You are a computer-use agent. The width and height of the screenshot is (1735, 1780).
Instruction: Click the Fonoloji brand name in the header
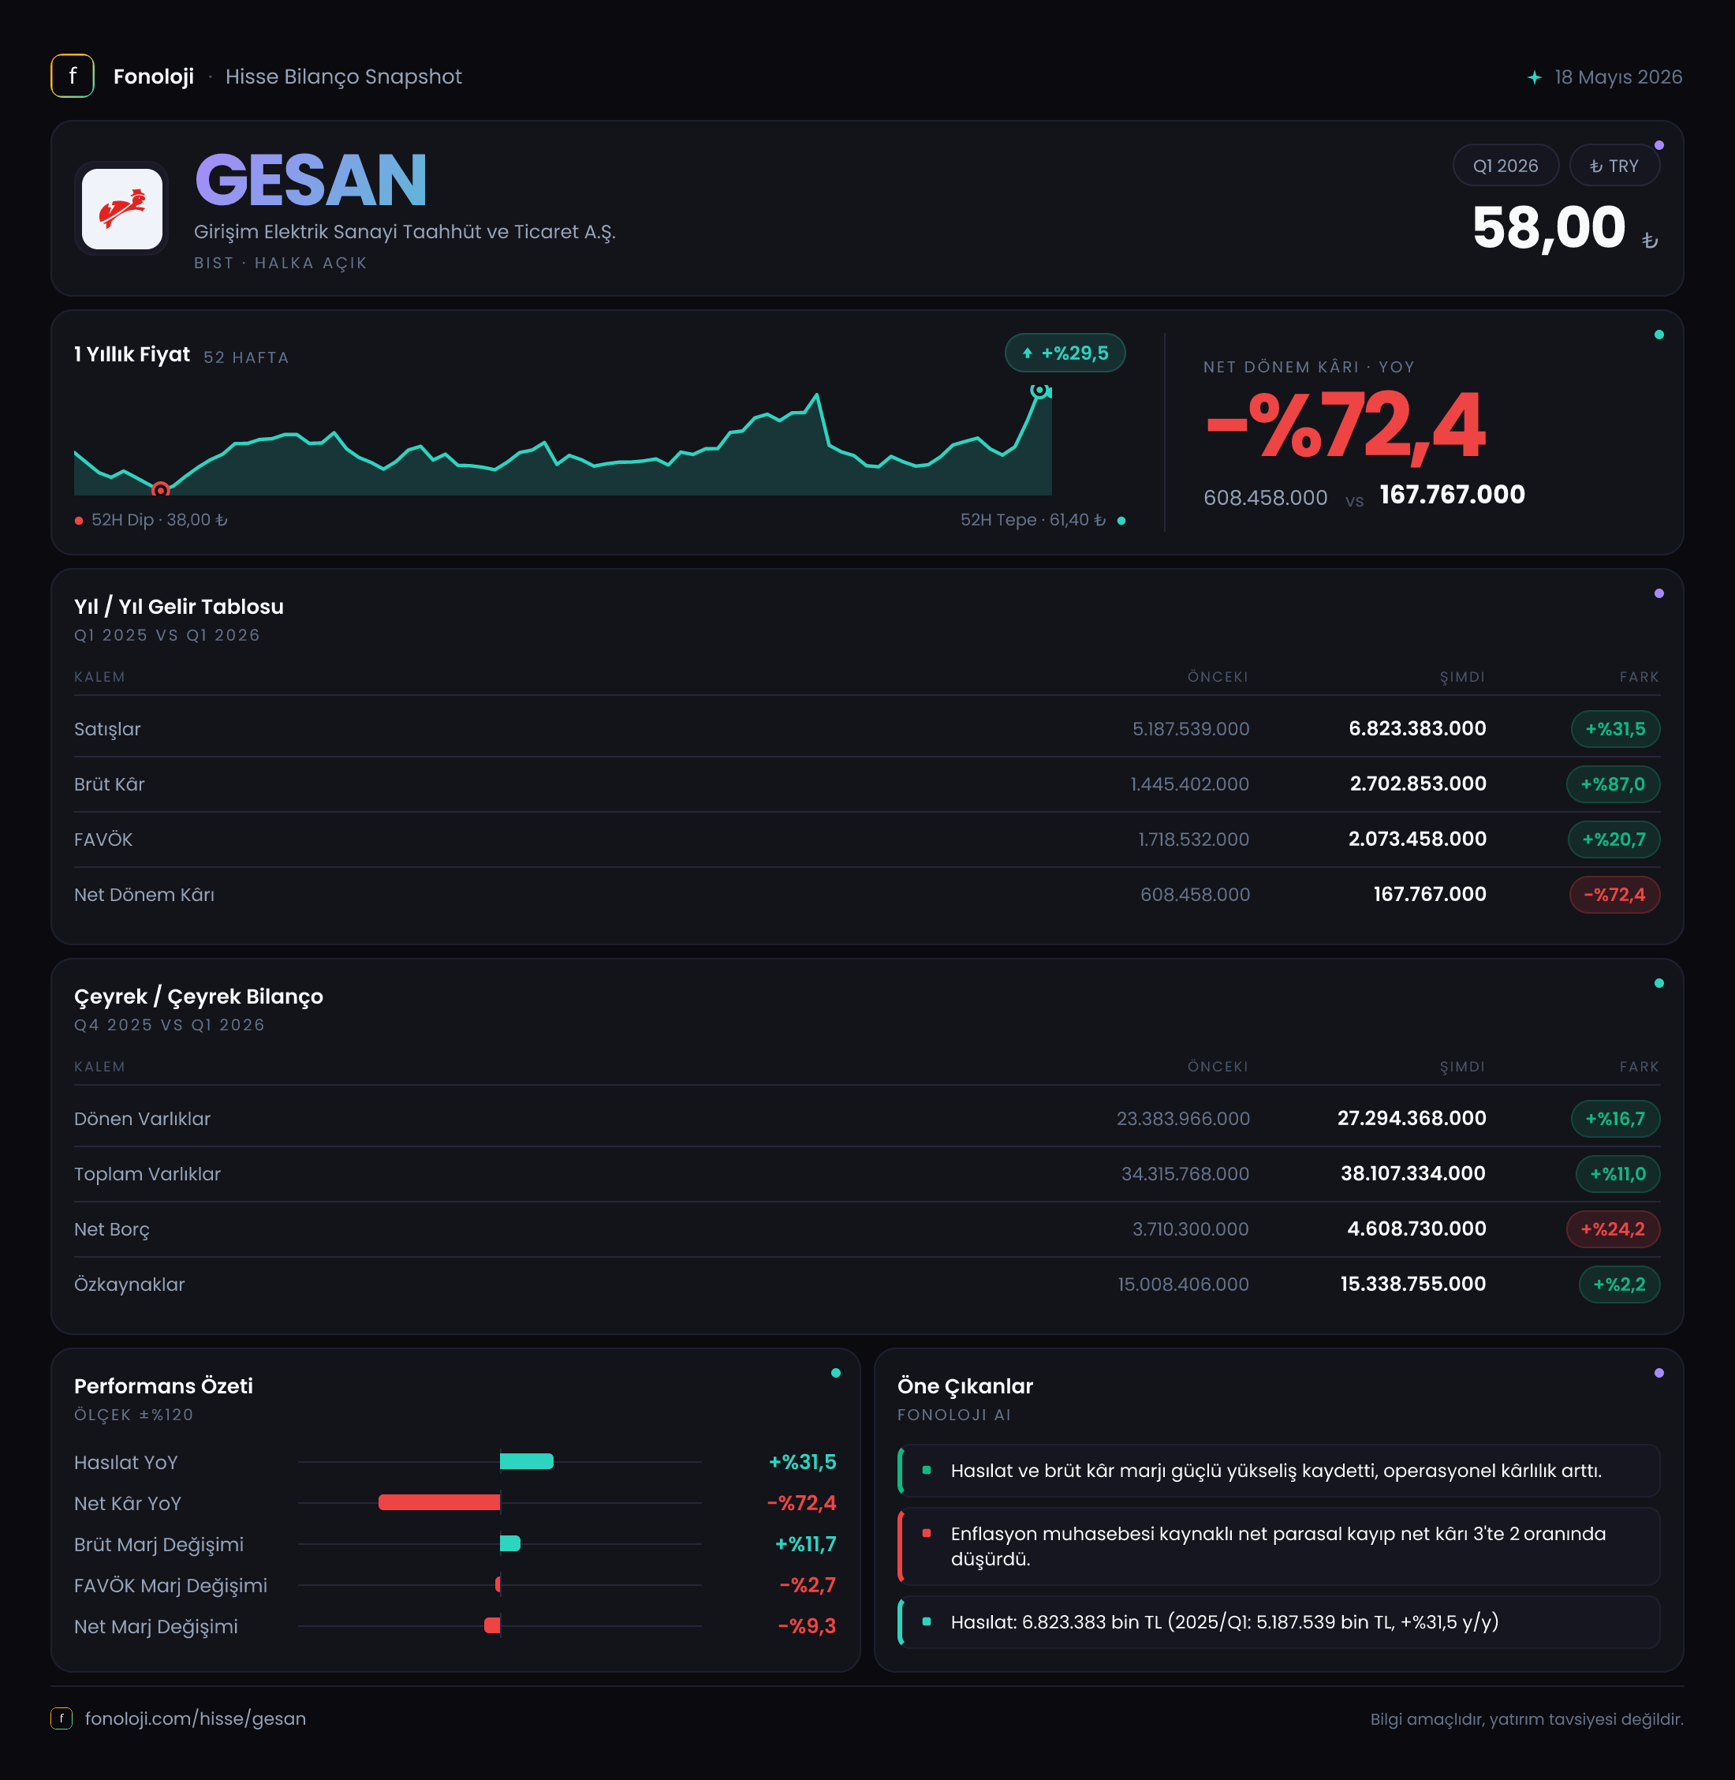pos(153,77)
